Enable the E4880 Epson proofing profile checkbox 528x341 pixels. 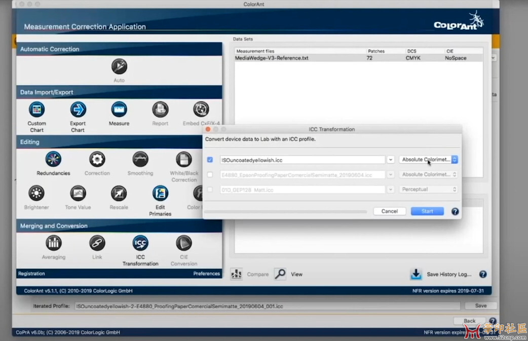(210, 174)
